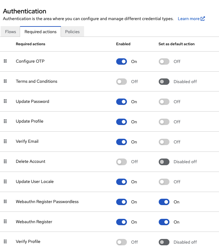
Task: Set Verify Email as default action
Action: point(164,142)
